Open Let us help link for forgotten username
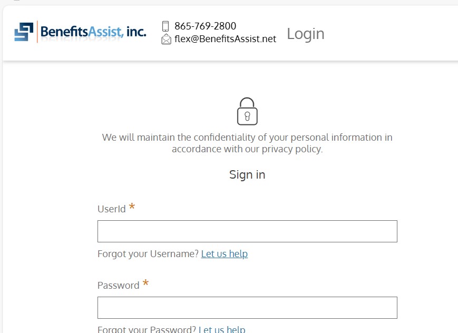 (x=225, y=254)
